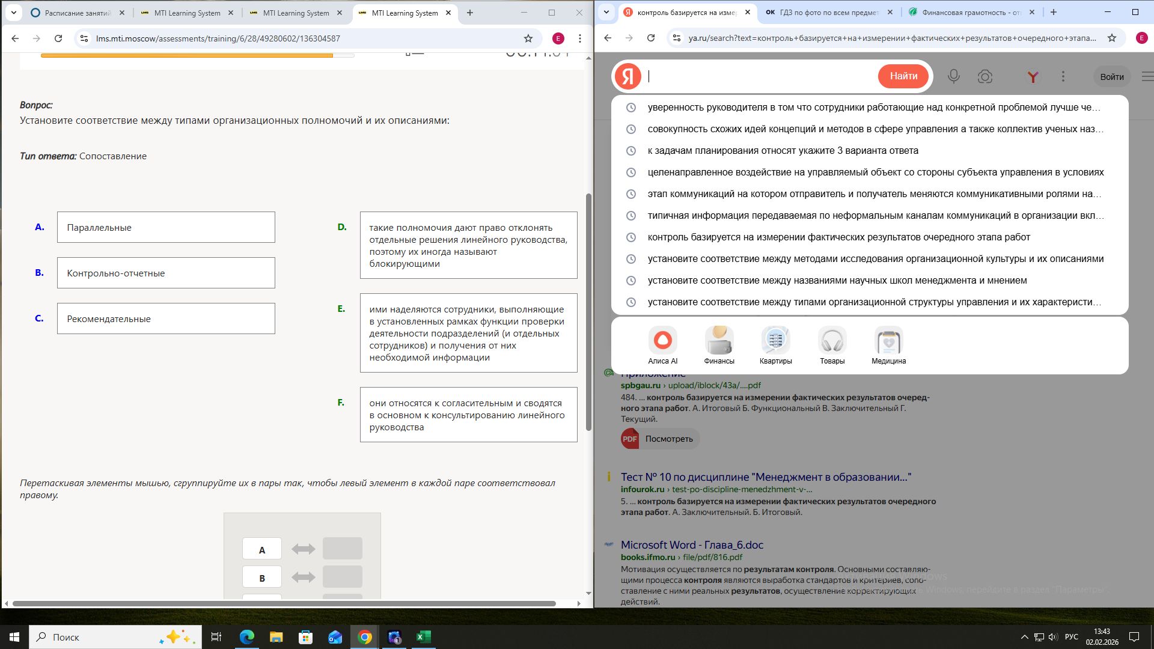Open the Финансы shortcut
The height and width of the screenshot is (649, 1154).
(x=719, y=345)
